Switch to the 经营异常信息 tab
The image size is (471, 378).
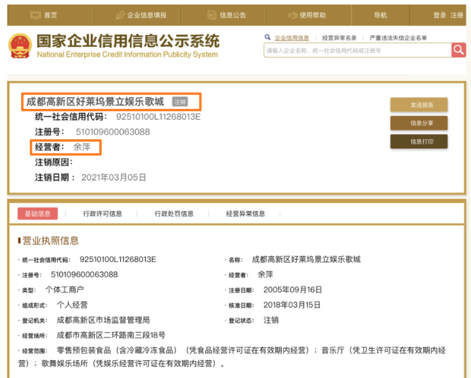[246, 214]
